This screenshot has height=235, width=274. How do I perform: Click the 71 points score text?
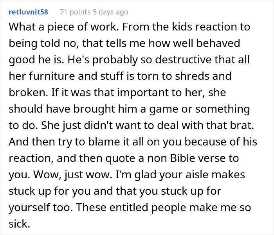click(75, 12)
